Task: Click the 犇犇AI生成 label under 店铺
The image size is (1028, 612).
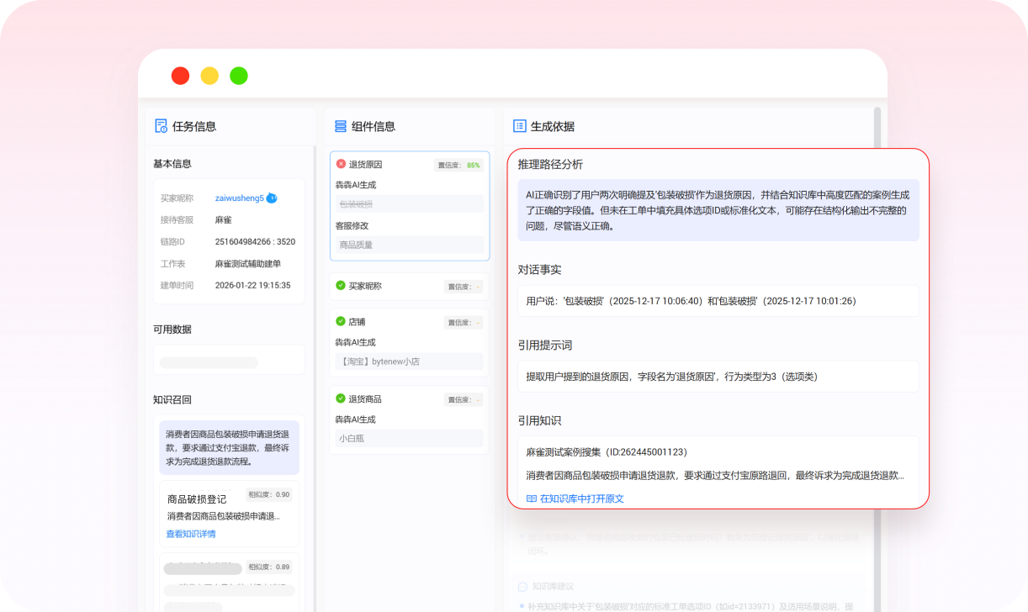Action: click(x=355, y=342)
